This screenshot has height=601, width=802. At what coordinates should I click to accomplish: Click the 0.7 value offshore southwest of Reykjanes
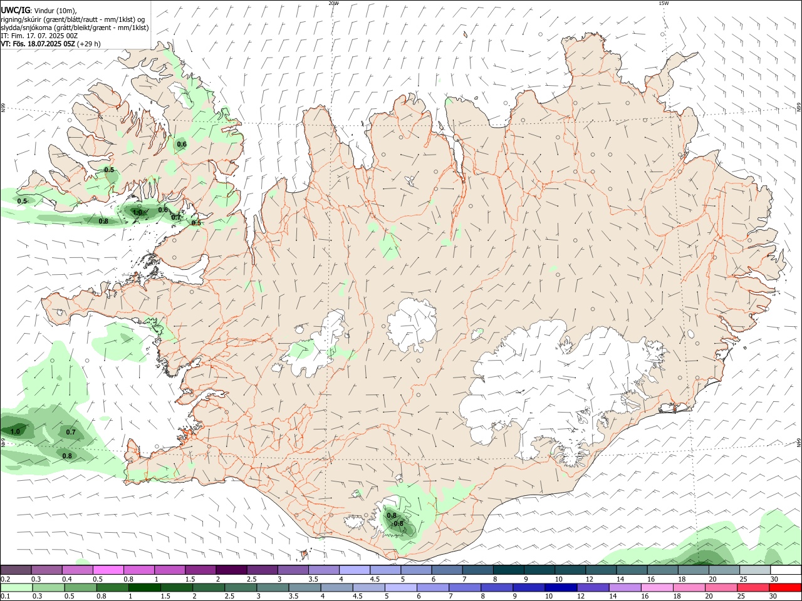(71, 432)
